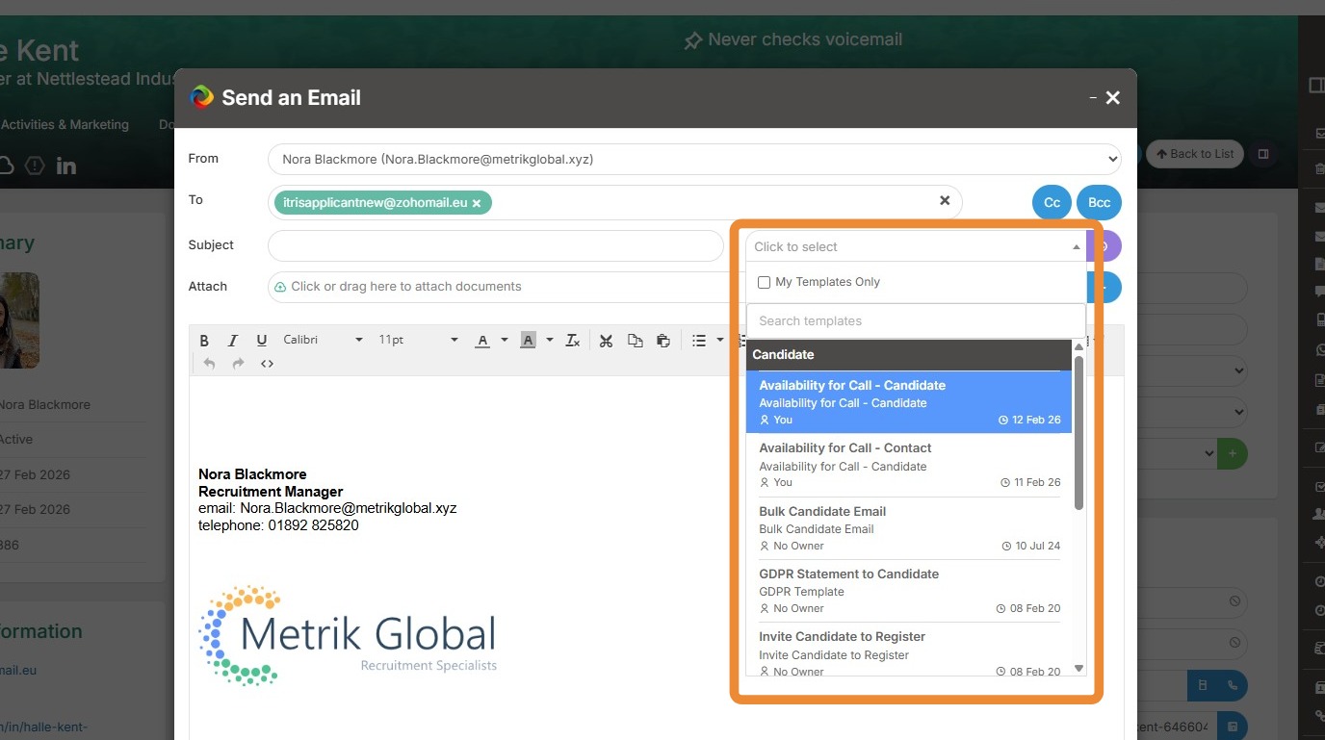Image resolution: width=1325 pixels, height=740 pixels.
Task: Collapse the 'Click to select' template dropdown
Action: coord(915,247)
